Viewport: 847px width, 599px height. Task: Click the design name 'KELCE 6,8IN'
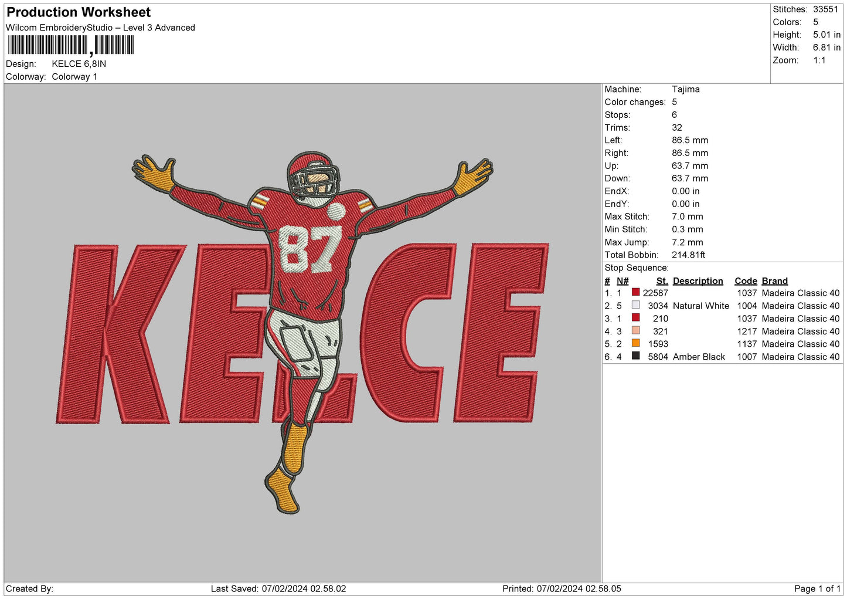79,64
